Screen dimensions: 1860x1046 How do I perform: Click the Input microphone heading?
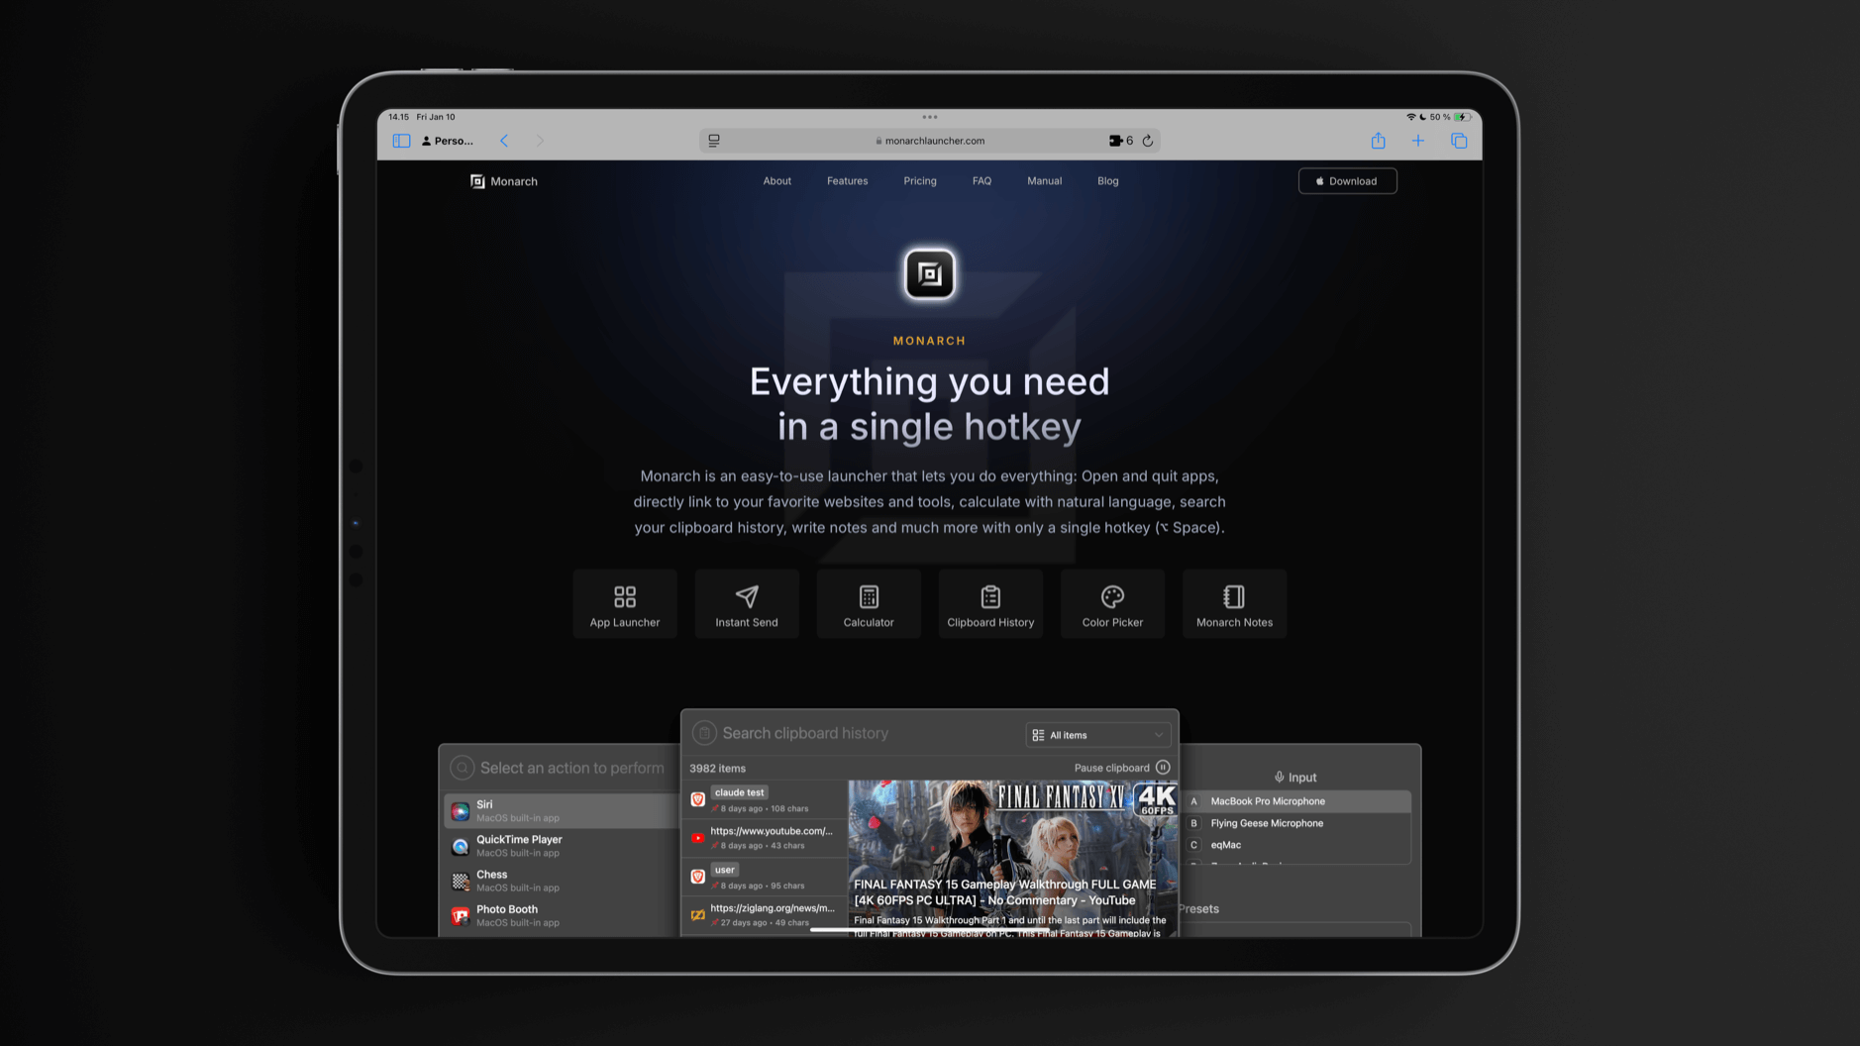tap(1295, 778)
